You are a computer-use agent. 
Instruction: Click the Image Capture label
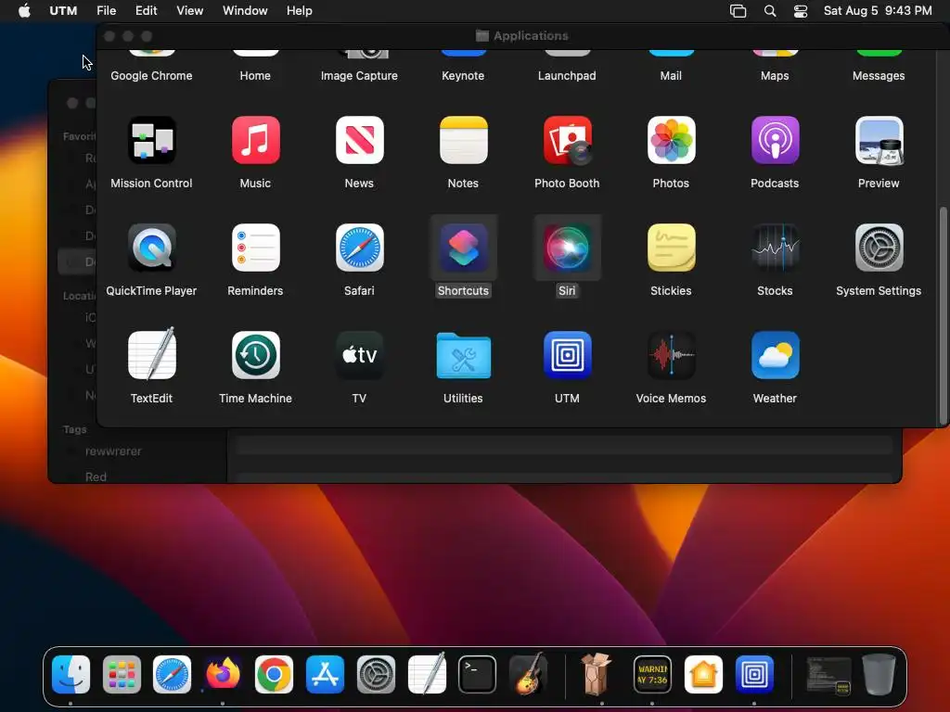tap(359, 76)
